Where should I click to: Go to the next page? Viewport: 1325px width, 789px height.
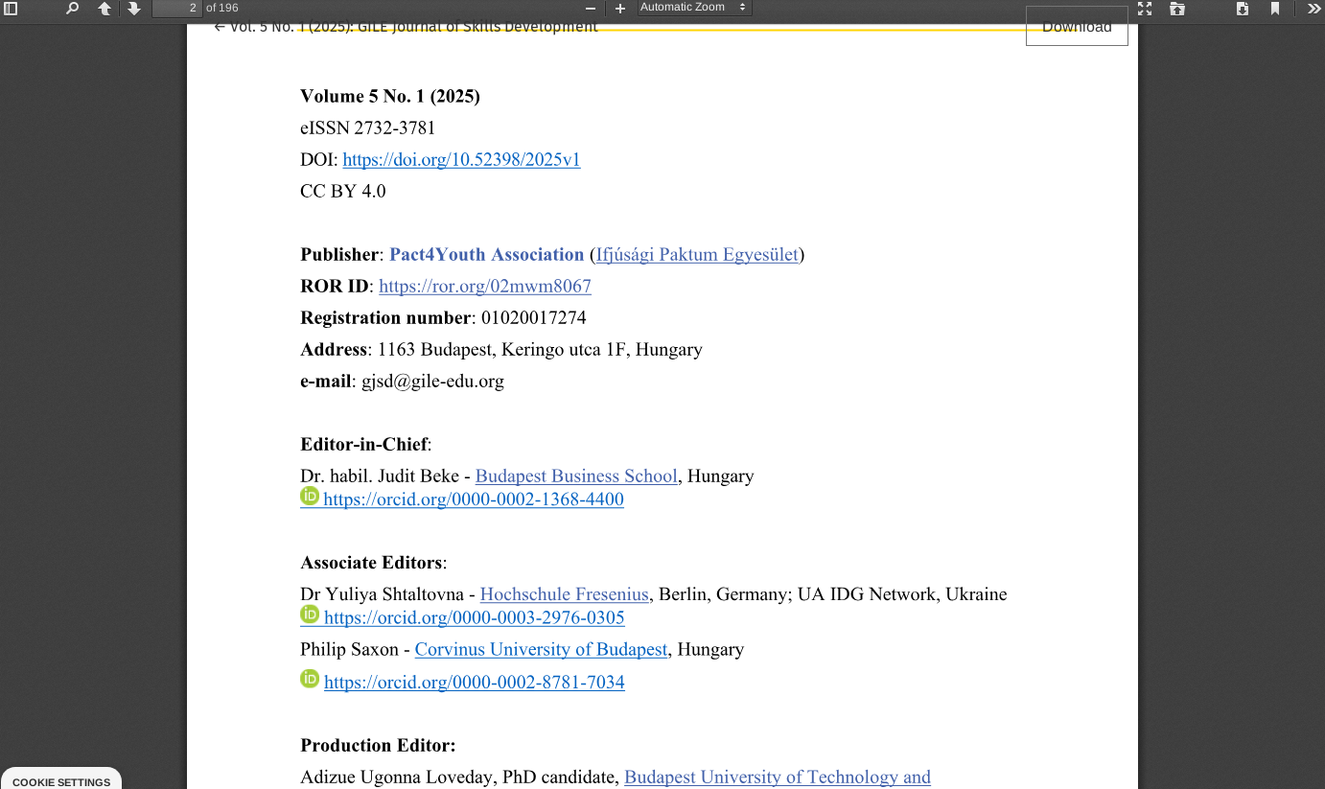click(134, 9)
